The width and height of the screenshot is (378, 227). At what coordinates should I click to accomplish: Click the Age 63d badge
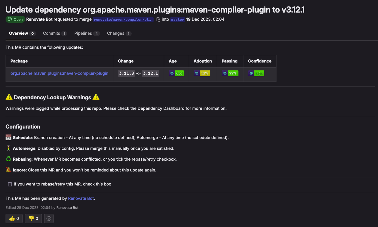176,73
